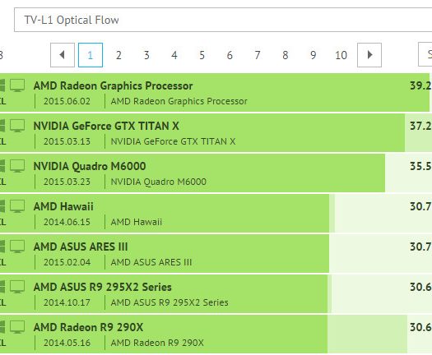This screenshot has height=355, width=432.
Task: Click the AMD Radeon R9 290X score bar
Action: tap(216, 334)
